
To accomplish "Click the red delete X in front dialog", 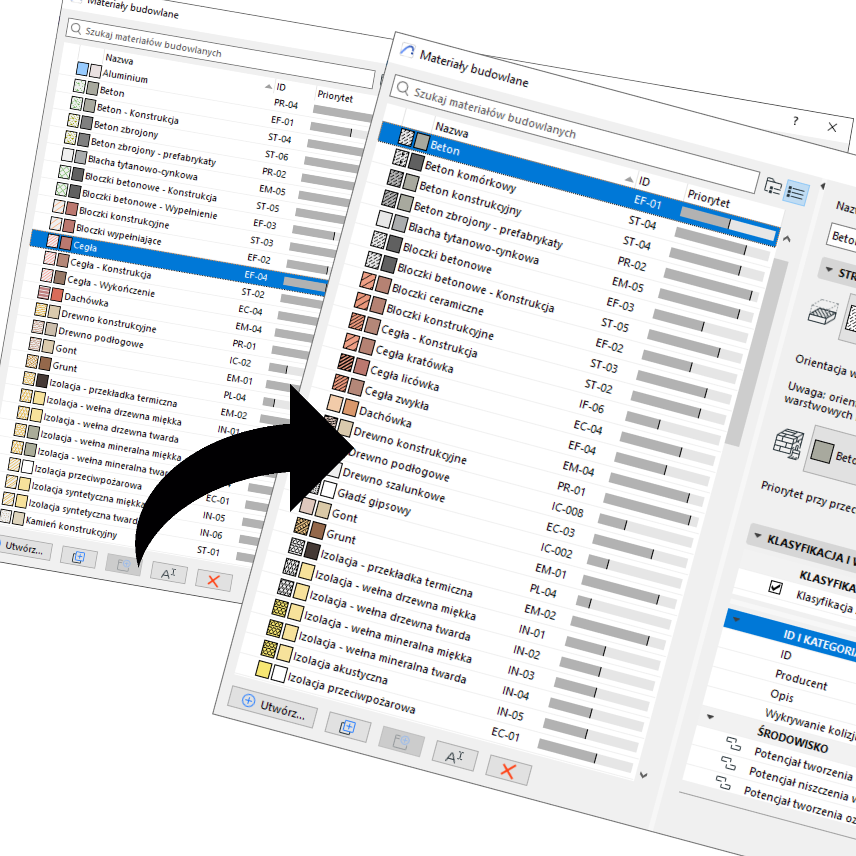I will tap(508, 770).
